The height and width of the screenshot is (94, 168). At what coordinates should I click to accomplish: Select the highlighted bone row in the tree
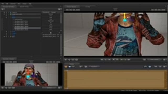pos(27,28)
